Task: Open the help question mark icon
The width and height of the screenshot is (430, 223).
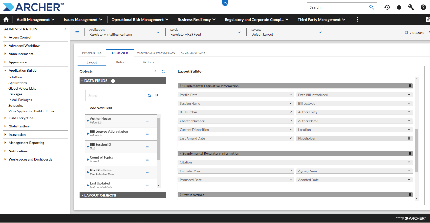Action: point(423,7)
